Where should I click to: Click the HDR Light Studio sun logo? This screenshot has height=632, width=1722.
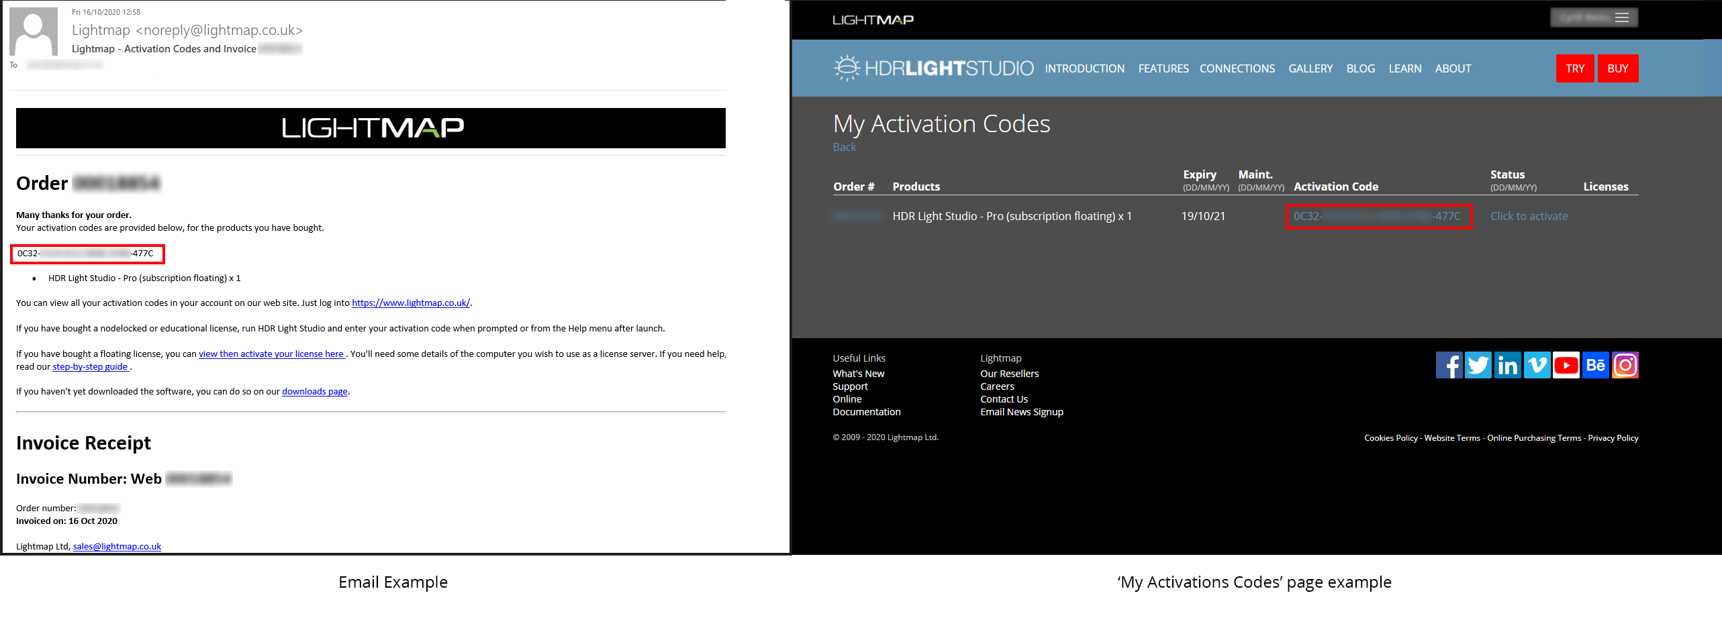click(847, 68)
